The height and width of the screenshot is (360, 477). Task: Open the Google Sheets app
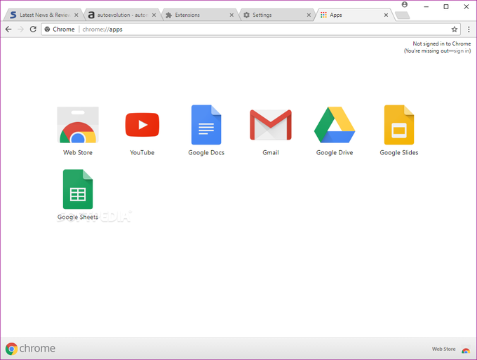[x=78, y=189]
